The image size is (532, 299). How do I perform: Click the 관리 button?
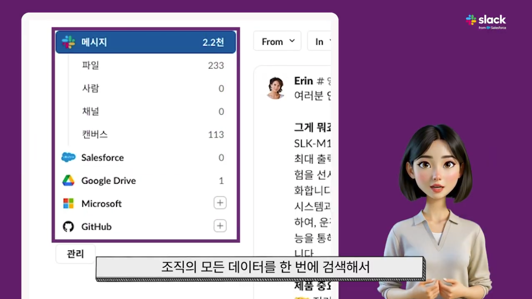click(75, 254)
